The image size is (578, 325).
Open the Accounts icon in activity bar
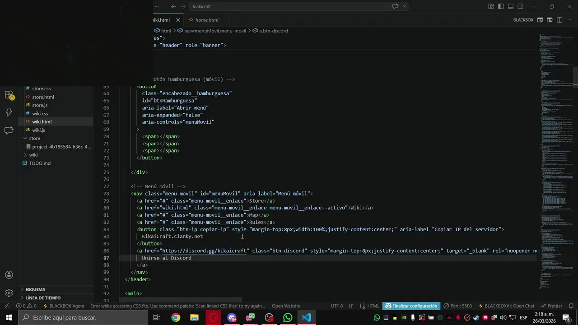[9, 275]
